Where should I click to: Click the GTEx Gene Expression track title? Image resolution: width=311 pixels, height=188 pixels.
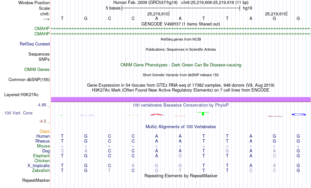pyautogui.click(x=181, y=85)
